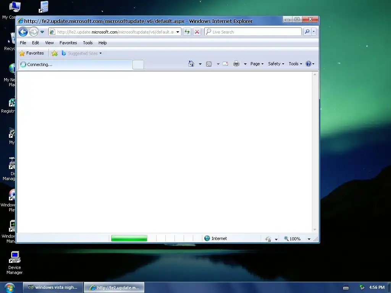The height and width of the screenshot is (293, 391).
Task: Select the Connecting... tab
Action: click(x=75, y=64)
